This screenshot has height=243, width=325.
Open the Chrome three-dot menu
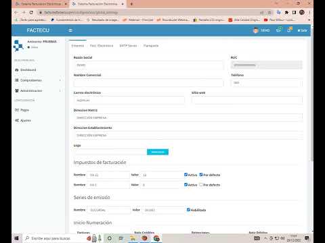(x=309, y=12)
